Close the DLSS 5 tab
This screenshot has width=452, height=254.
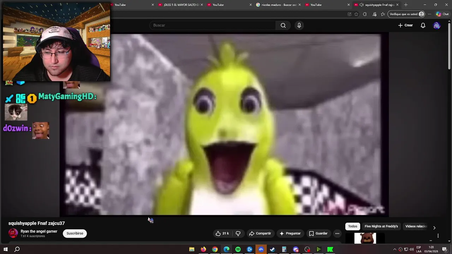coord(202,5)
